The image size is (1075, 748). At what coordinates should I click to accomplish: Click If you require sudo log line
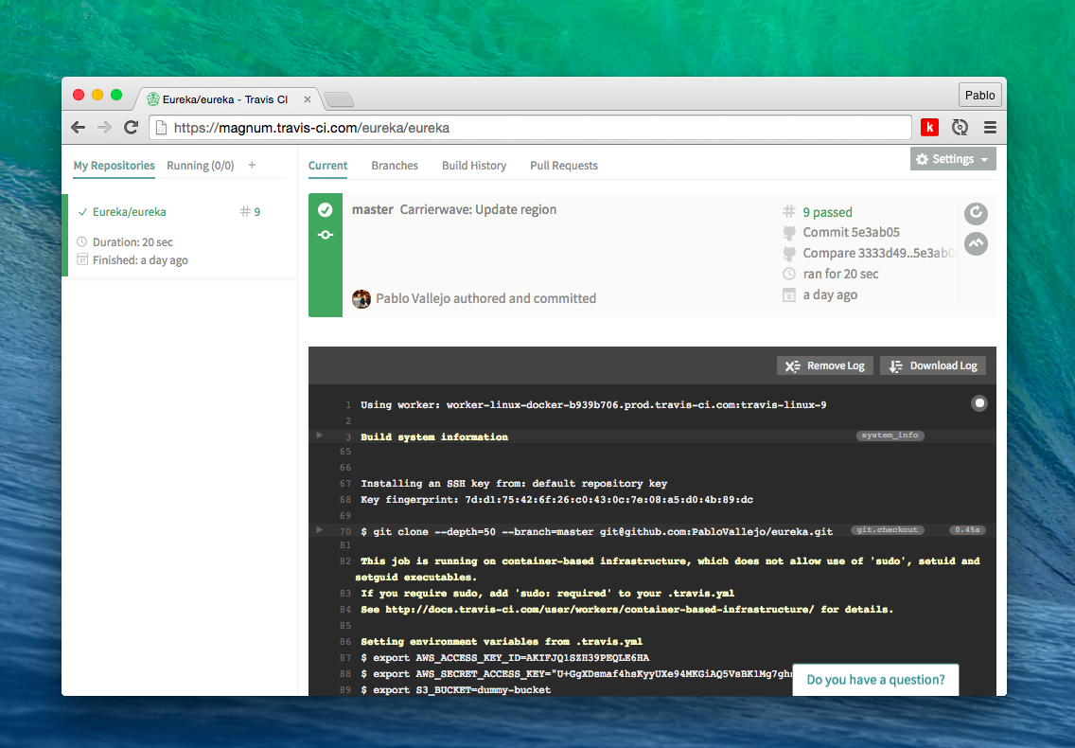(x=547, y=594)
